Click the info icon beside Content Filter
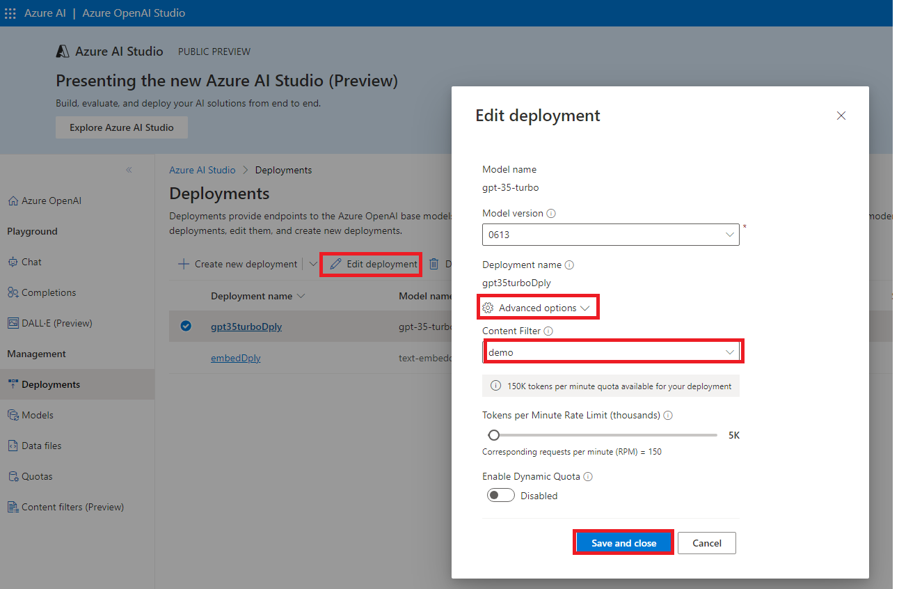 tap(548, 331)
